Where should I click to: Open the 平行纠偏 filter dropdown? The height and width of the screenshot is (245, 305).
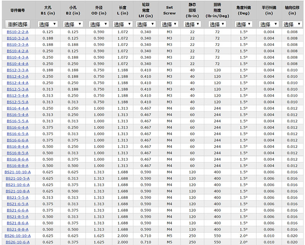tap(269, 24)
